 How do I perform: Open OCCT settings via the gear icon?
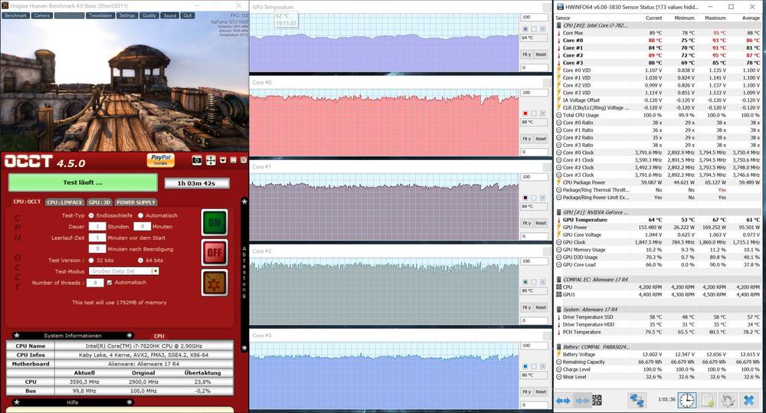[x=214, y=282]
